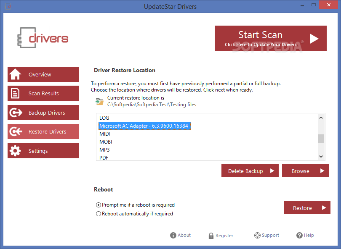Select 'Microsoft AC Adapter - 6.3.9600.16384'
Image resolution: width=341 pixels, height=249 pixels.
click(x=144, y=126)
